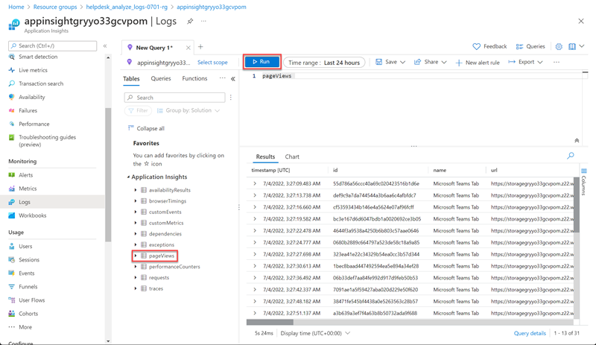Image resolution: width=596 pixels, height=345 pixels.
Task: Run the pageViews query
Action: [x=262, y=62]
